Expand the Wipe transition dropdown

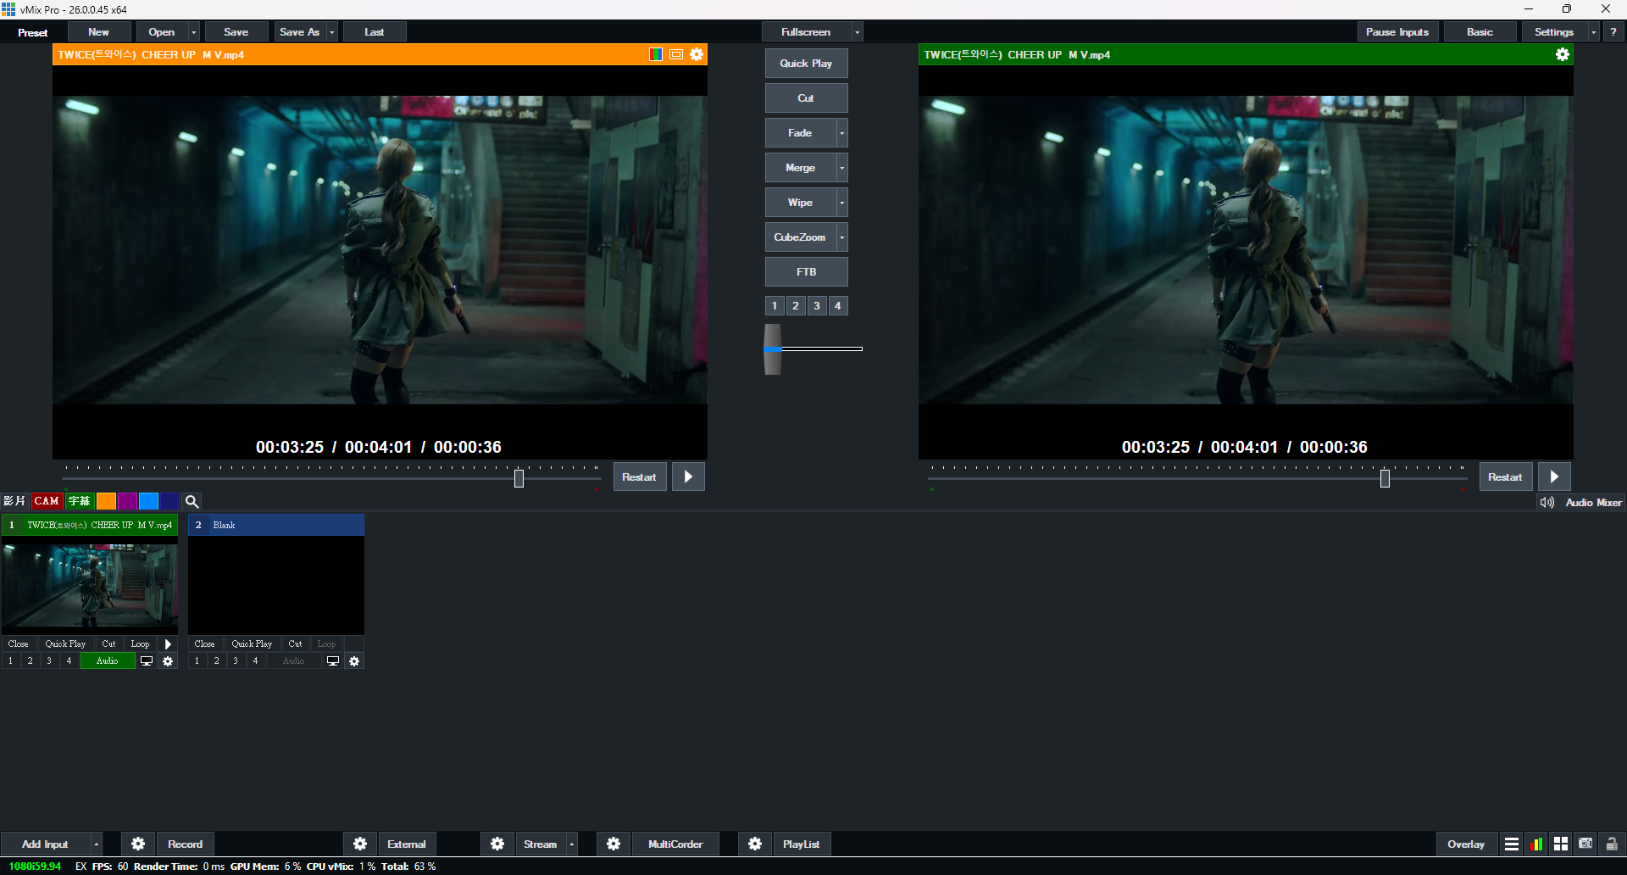tap(841, 203)
